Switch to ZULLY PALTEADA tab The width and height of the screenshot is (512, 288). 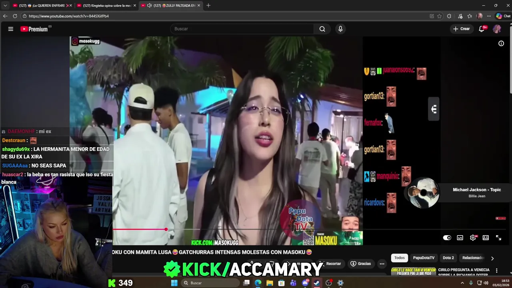point(171,6)
